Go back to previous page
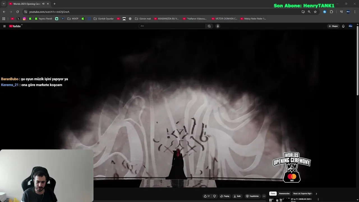The image size is (359, 202). pos(4,12)
